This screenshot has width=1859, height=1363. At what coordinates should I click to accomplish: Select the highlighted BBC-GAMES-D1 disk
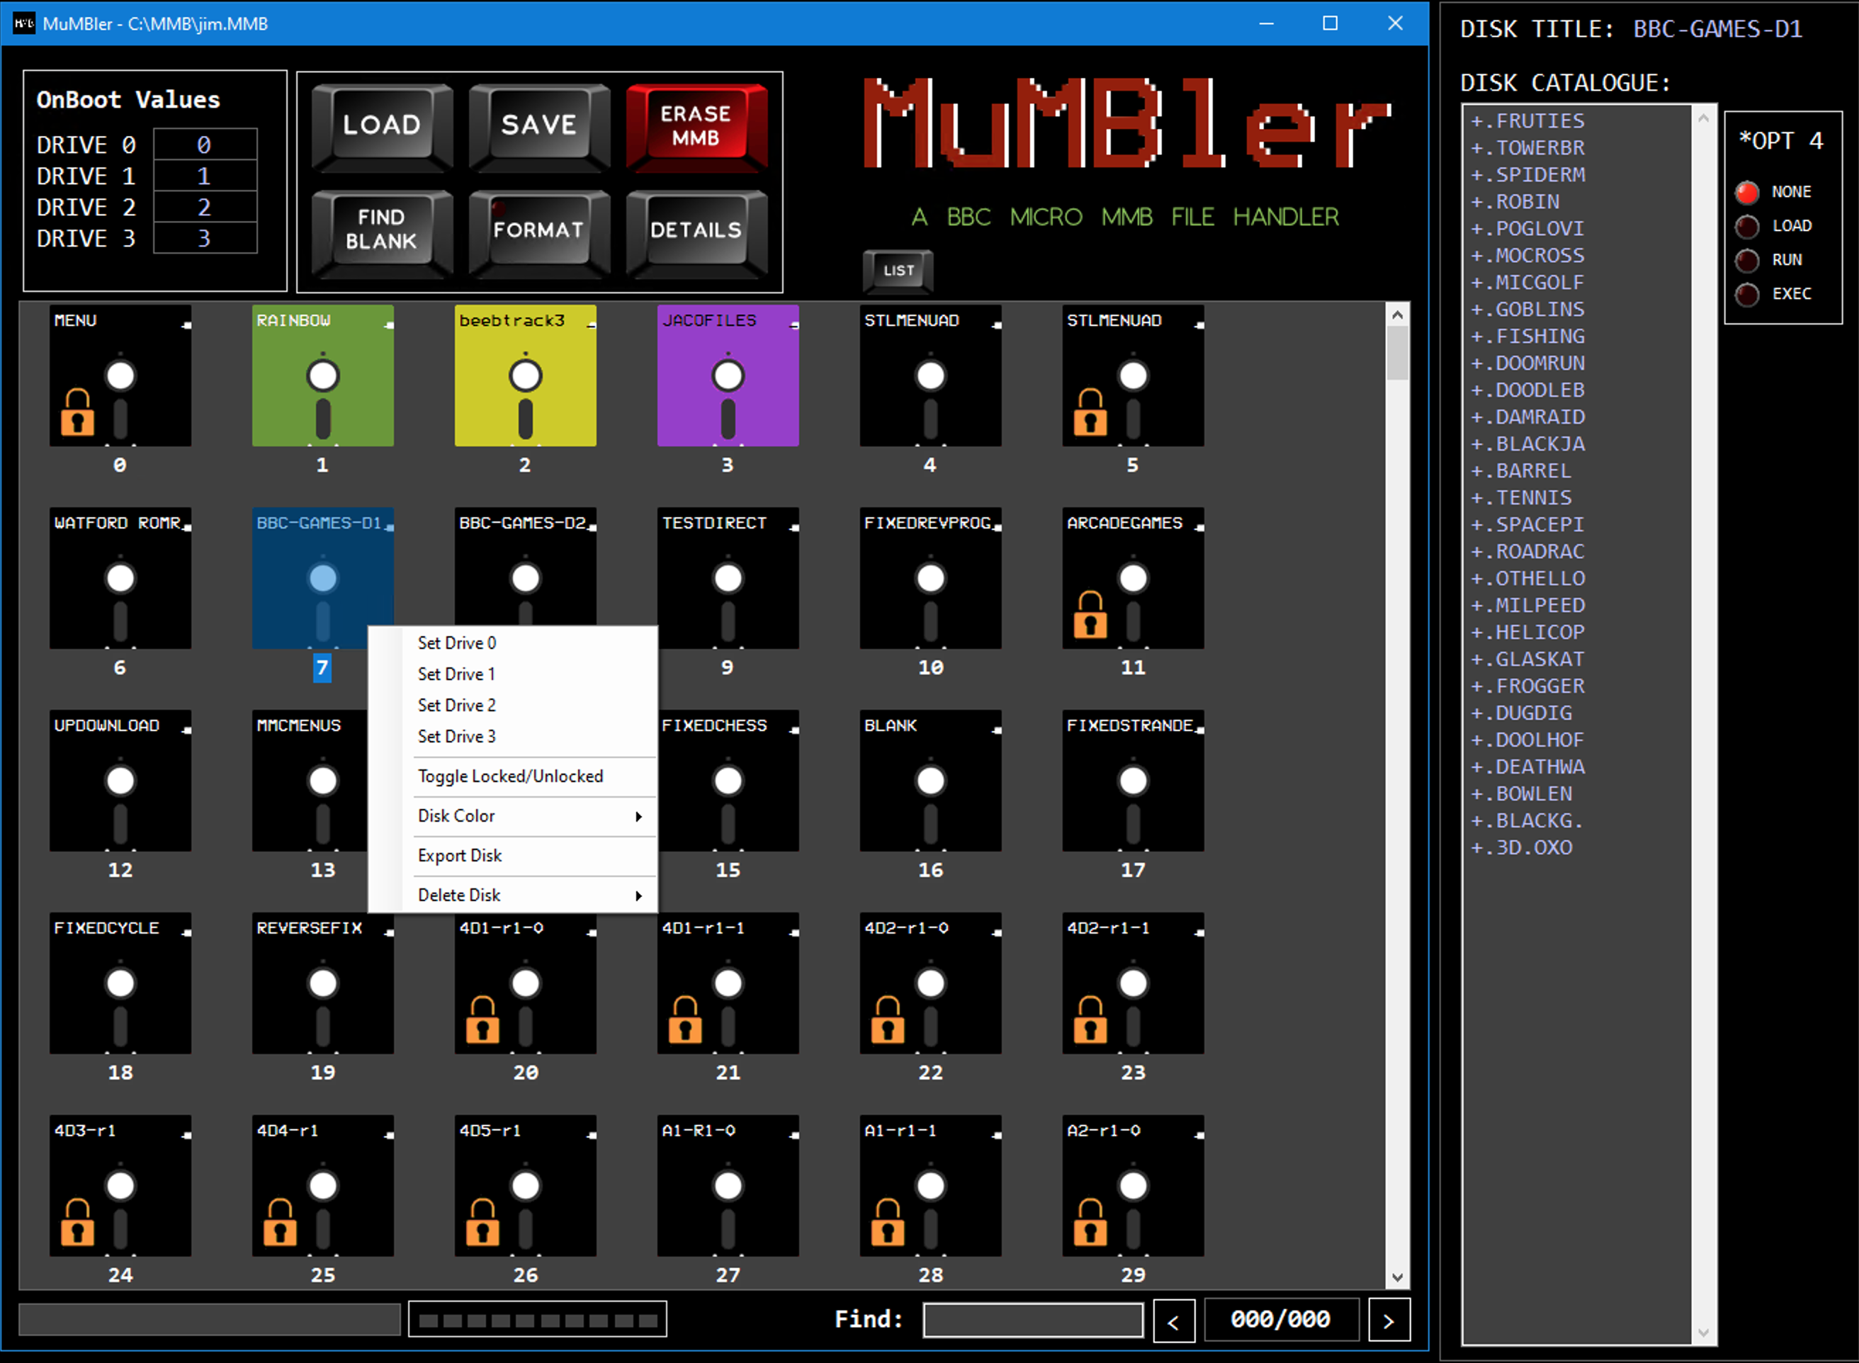(322, 577)
